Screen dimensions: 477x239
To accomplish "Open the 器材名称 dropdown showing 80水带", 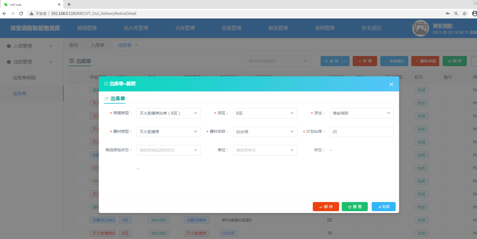I will (x=265, y=132).
